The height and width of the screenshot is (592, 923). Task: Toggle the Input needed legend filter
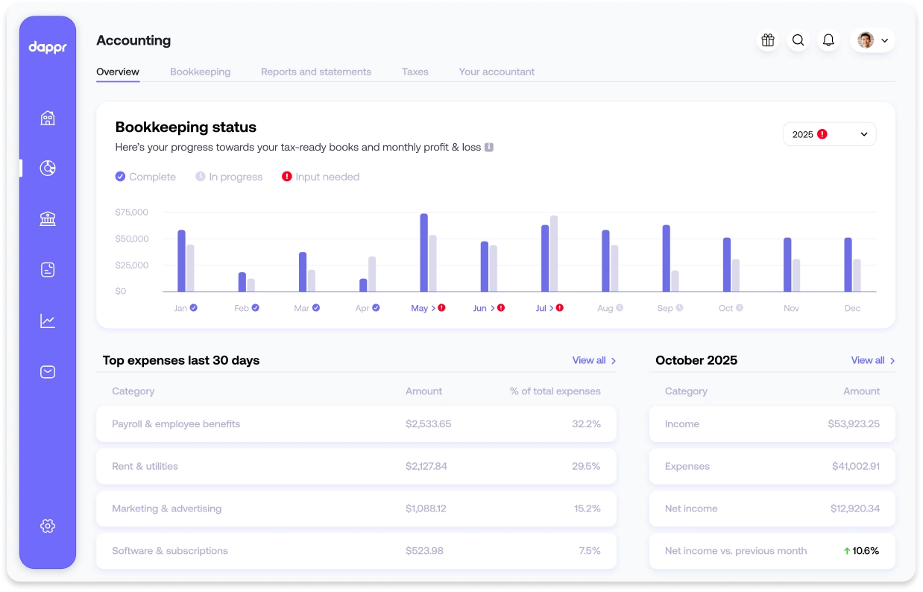click(x=321, y=177)
